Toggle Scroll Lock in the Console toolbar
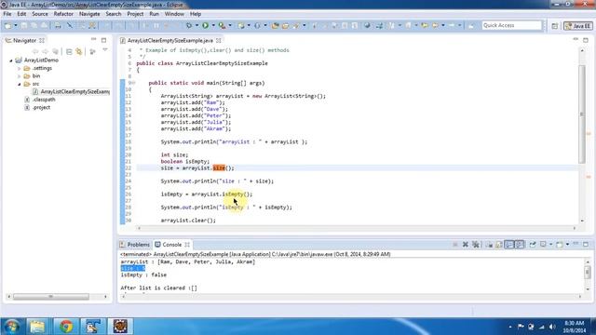 499,245
